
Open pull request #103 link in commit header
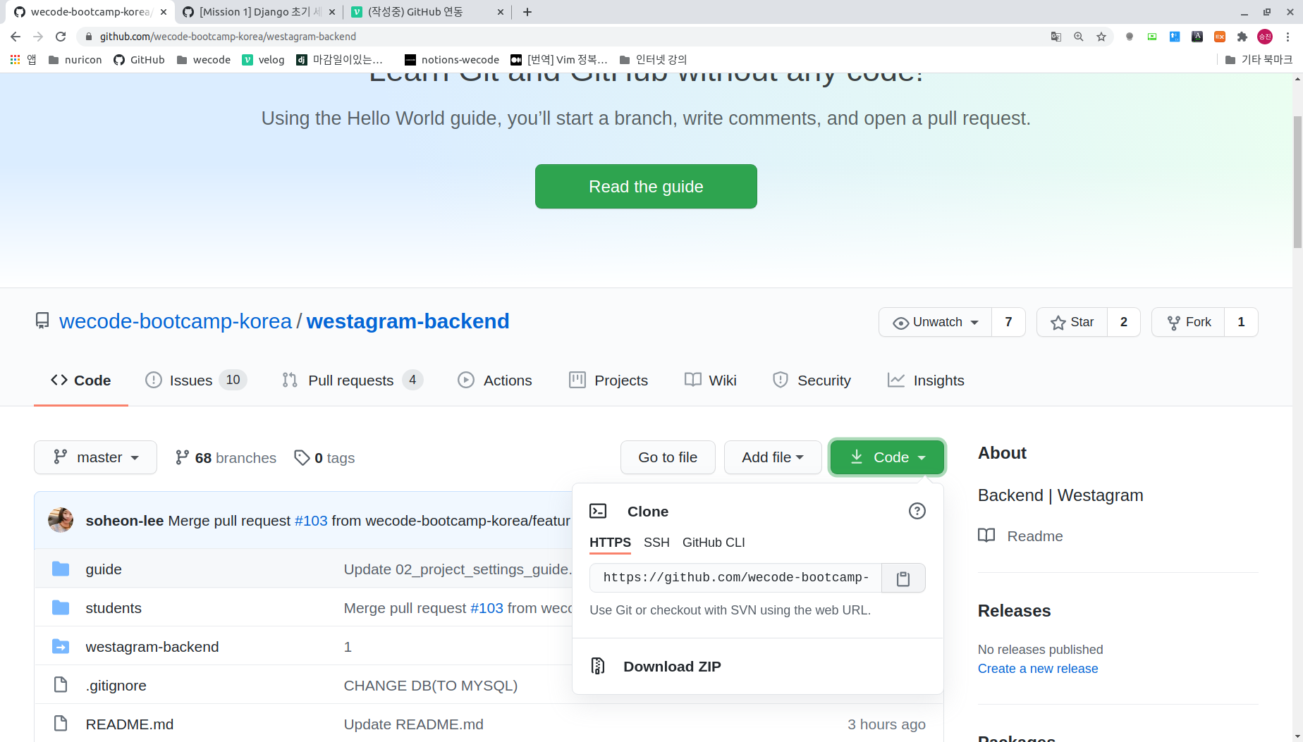[x=311, y=521]
